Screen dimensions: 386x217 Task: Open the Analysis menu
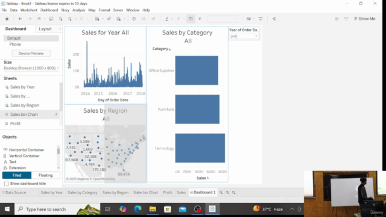78,10
